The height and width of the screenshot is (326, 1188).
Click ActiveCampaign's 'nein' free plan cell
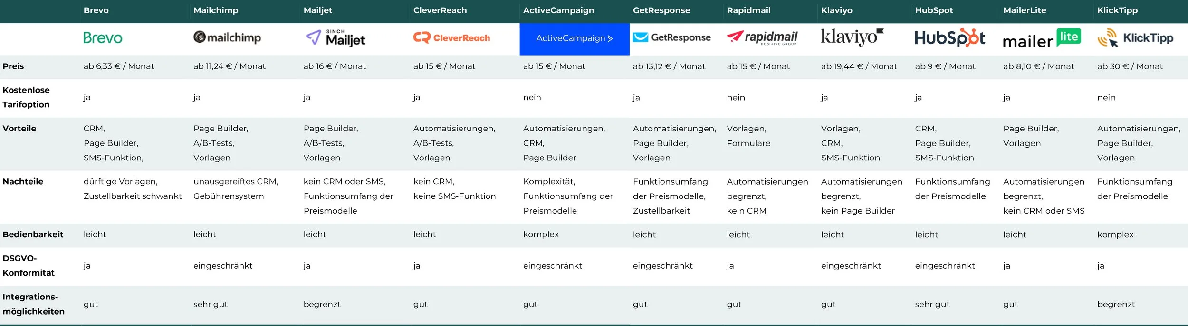532,97
